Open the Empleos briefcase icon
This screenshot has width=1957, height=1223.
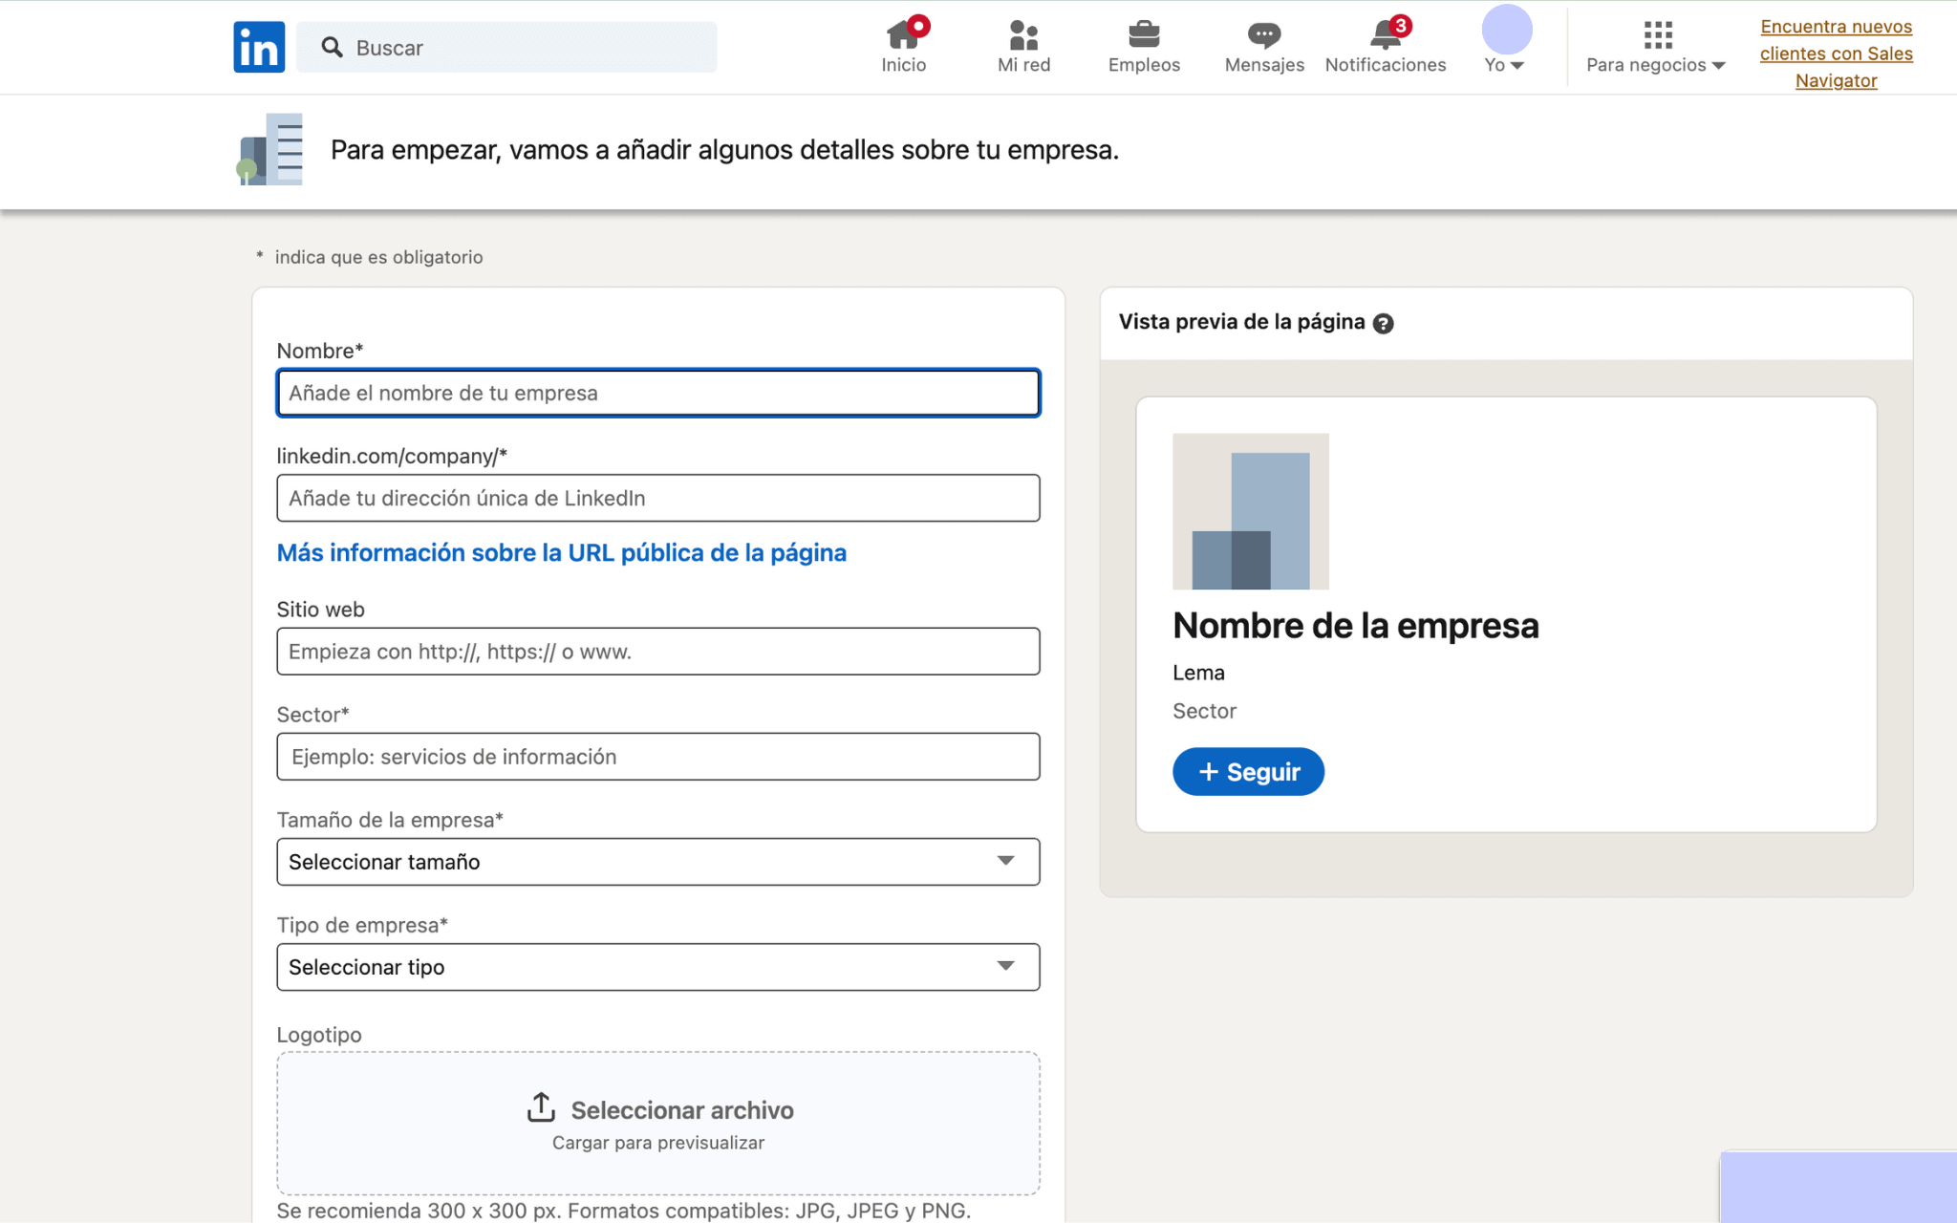coord(1144,35)
